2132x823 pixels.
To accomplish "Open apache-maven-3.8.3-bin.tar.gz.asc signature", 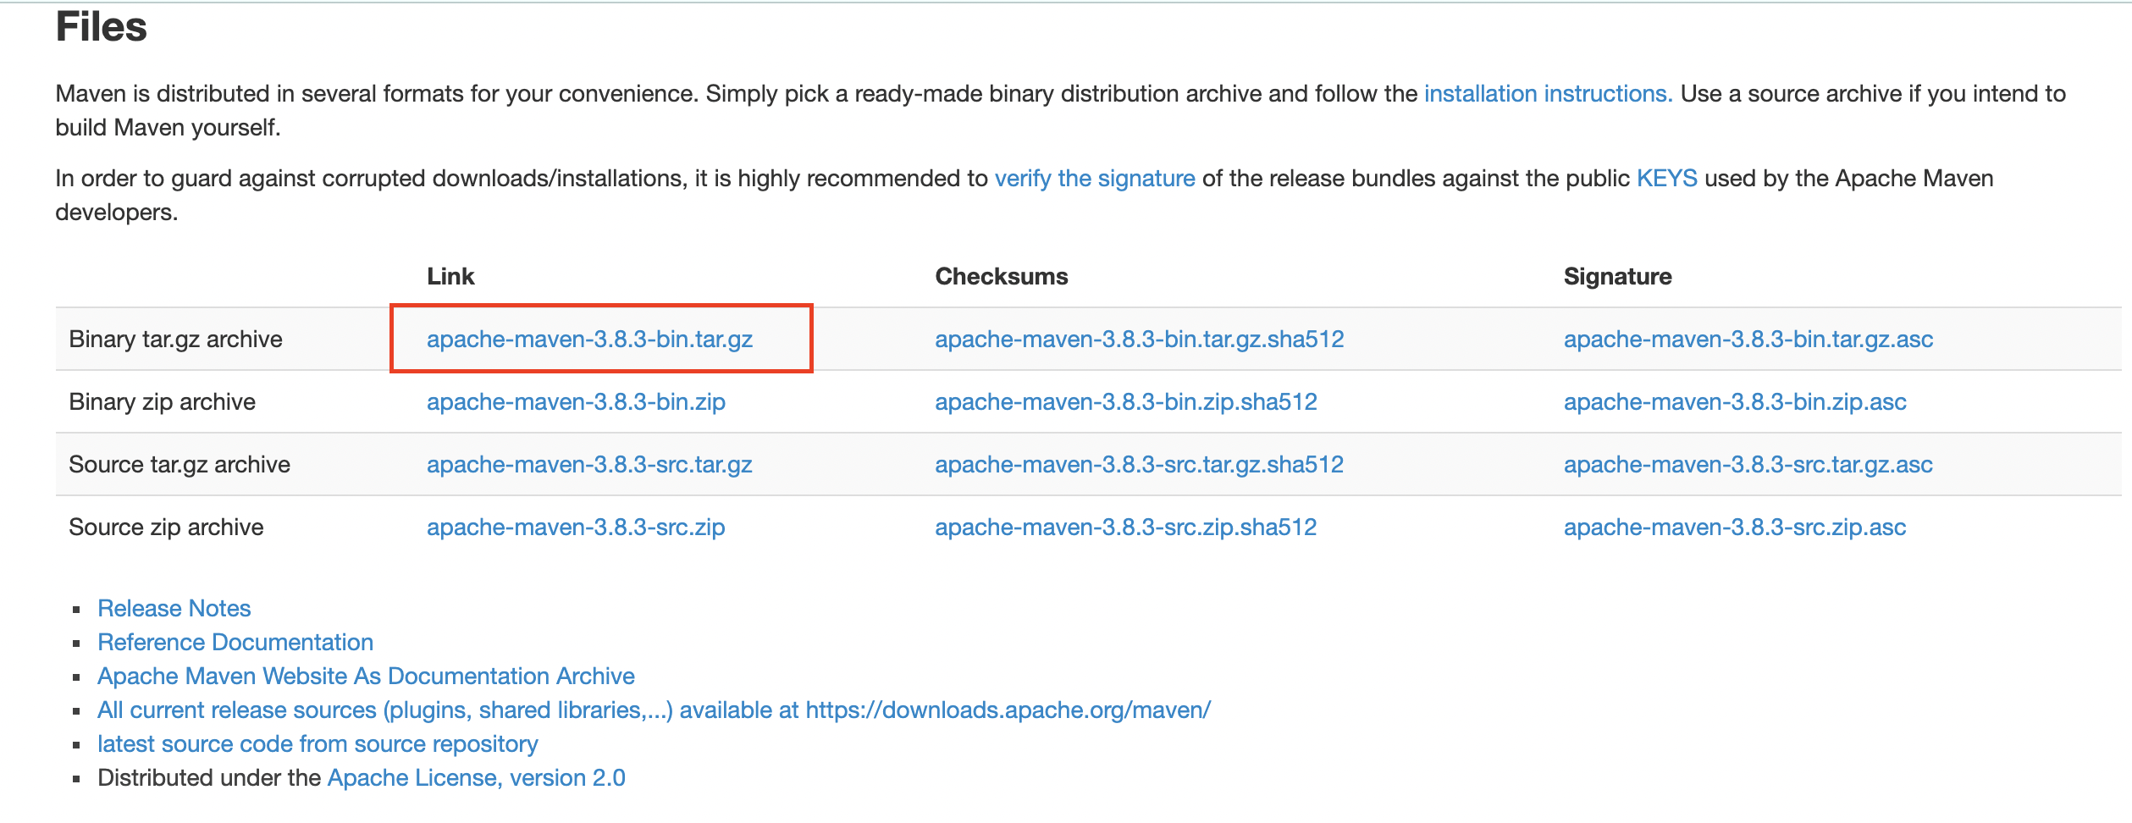I will [1748, 340].
